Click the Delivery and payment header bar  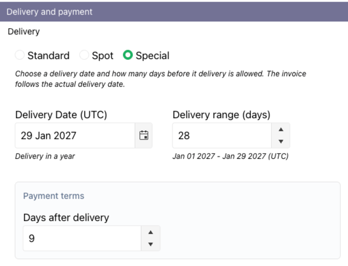click(174, 11)
